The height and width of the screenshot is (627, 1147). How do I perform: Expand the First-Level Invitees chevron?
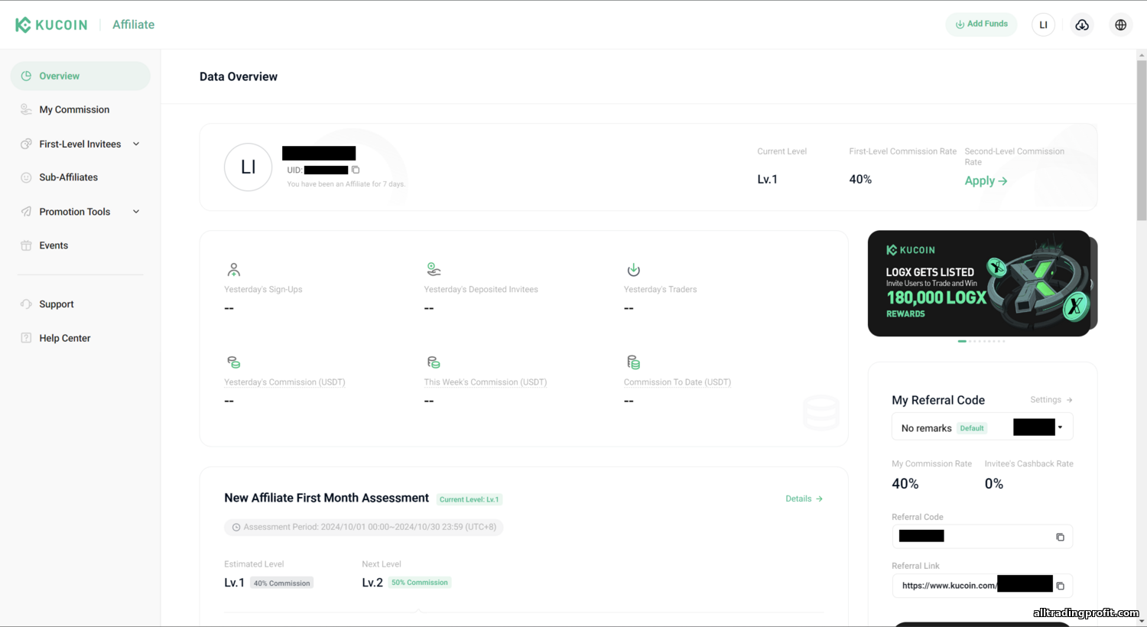coord(136,144)
